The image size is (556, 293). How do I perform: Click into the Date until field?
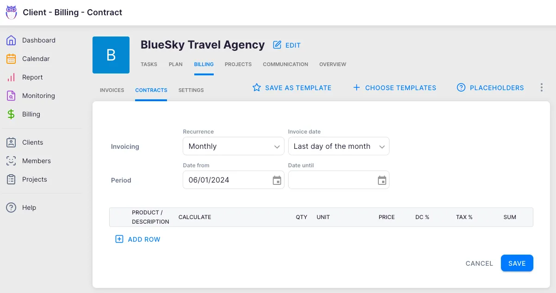331,180
